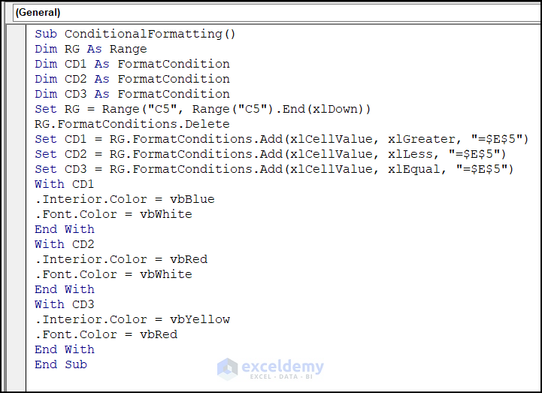542x393 pixels.
Task: Click the Dim CD1 As FormatCondition line
Action: (x=132, y=64)
